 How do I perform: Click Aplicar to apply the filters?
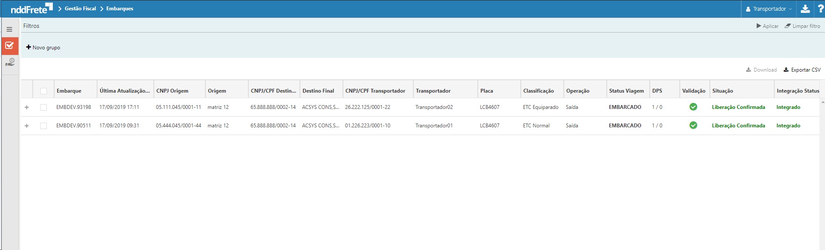tap(767, 26)
